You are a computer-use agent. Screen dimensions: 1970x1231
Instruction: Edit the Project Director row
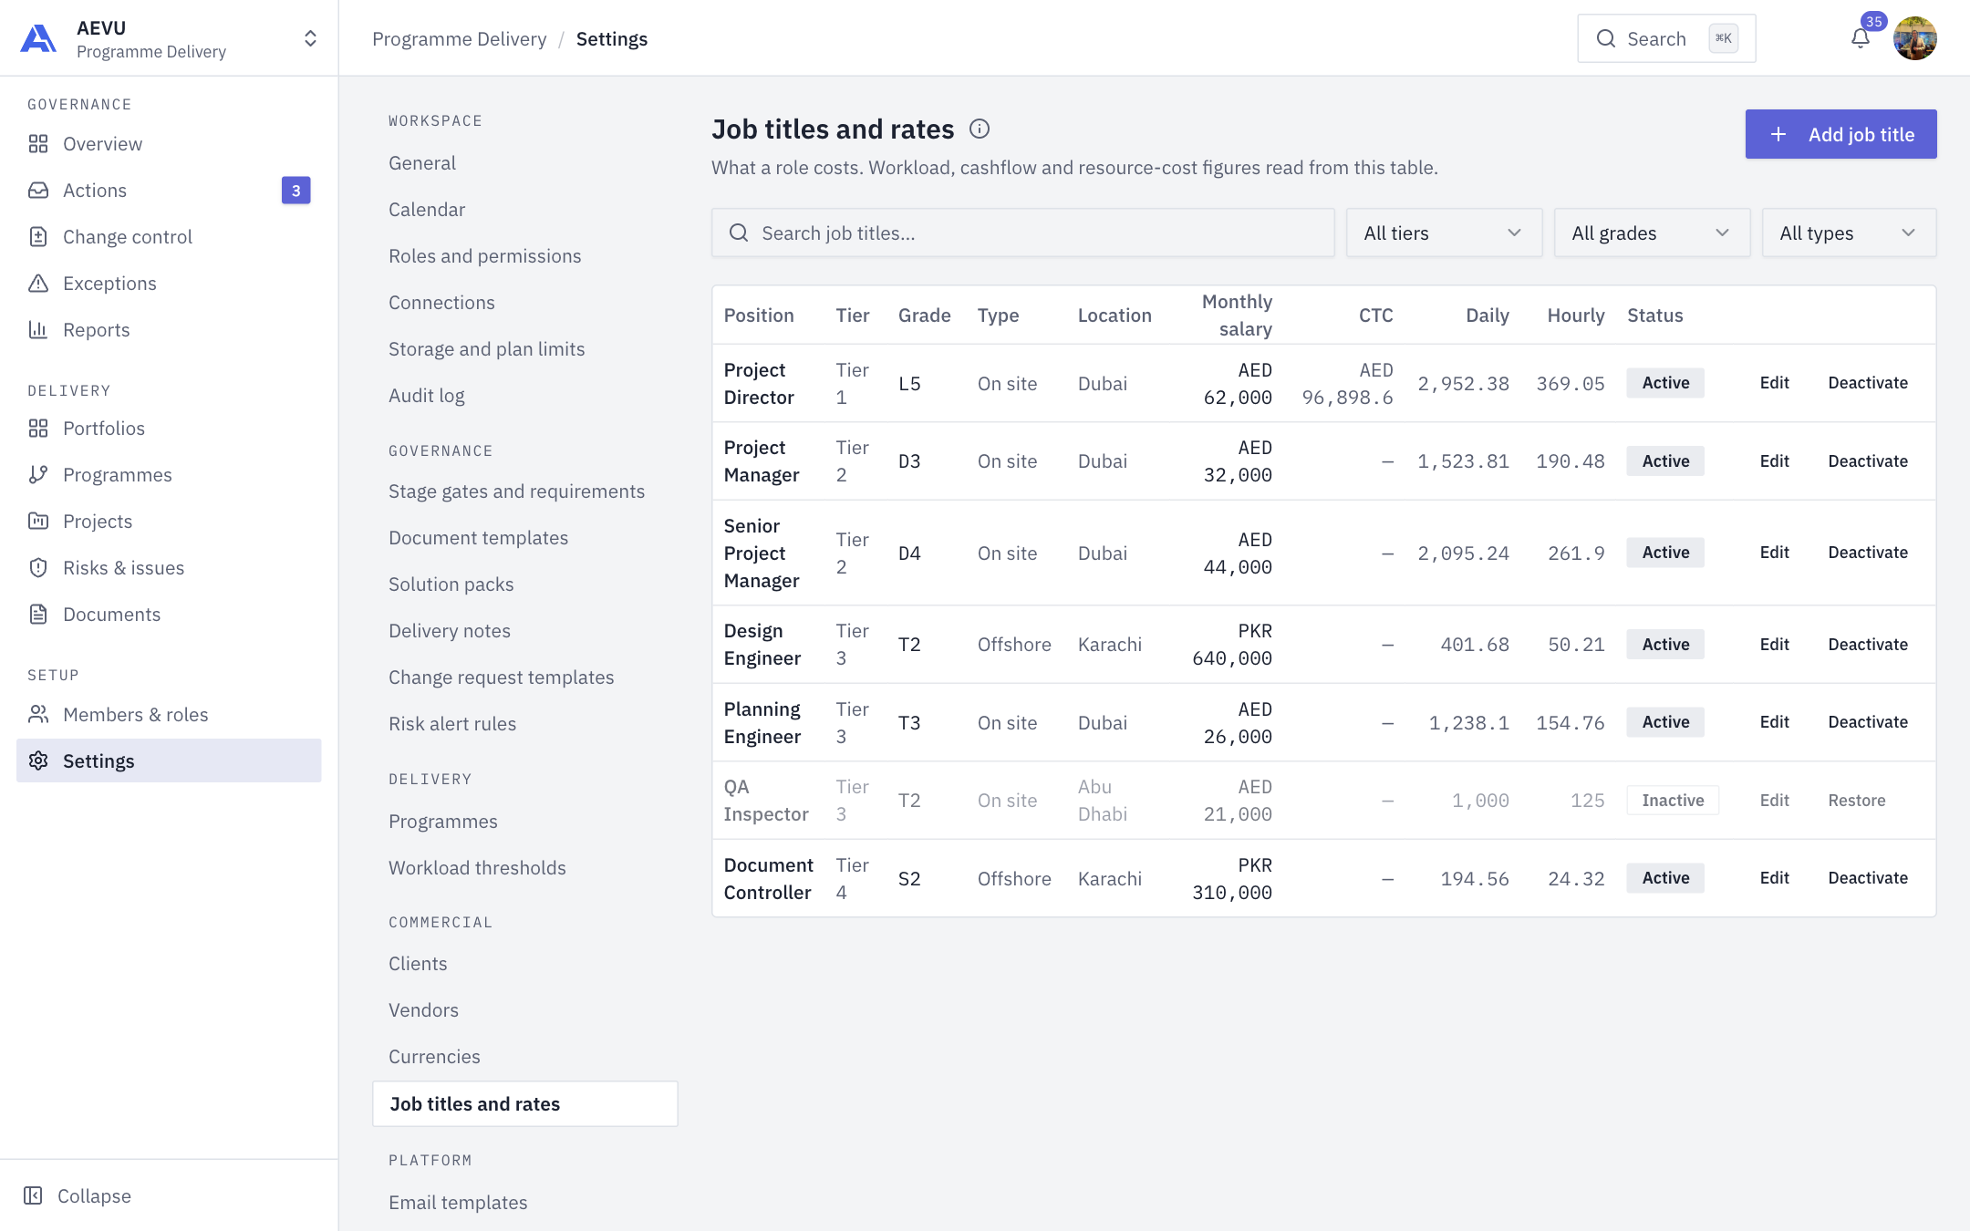1774,383
